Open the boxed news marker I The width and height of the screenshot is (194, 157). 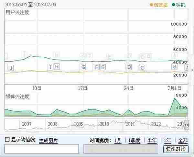point(50,67)
